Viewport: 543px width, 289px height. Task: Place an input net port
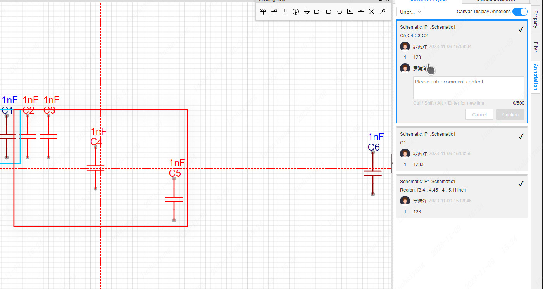(317, 12)
